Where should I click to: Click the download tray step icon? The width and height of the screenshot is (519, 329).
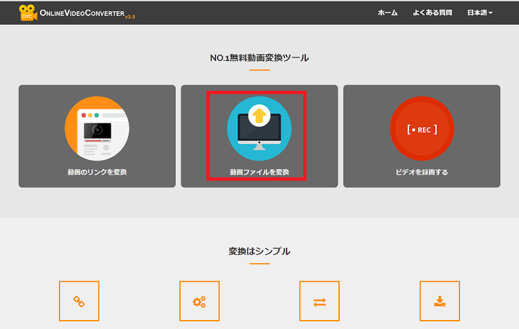pos(439,301)
